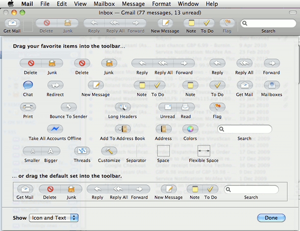
Task: Choose the Flexible Space item
Action: [204, 151]
